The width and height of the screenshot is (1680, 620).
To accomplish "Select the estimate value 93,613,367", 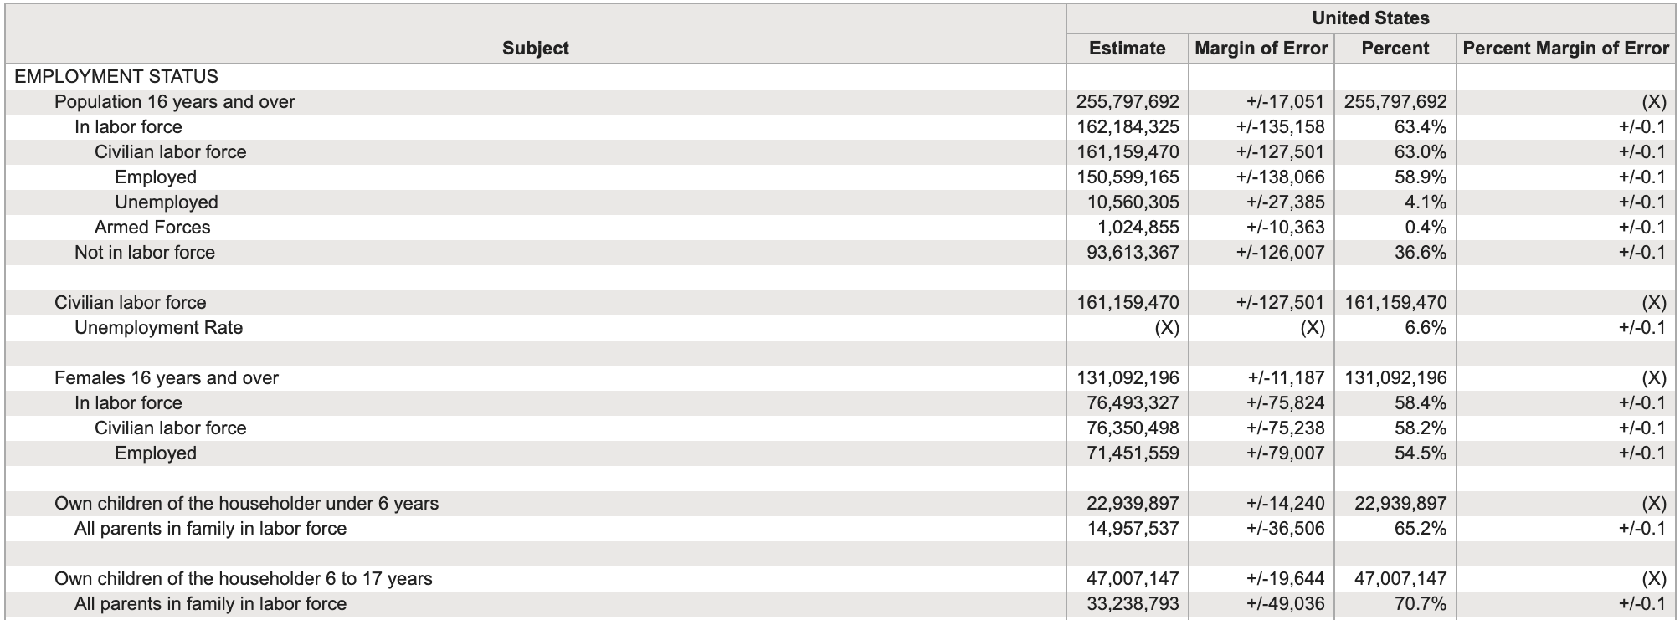I will [x=1133, y=252].
